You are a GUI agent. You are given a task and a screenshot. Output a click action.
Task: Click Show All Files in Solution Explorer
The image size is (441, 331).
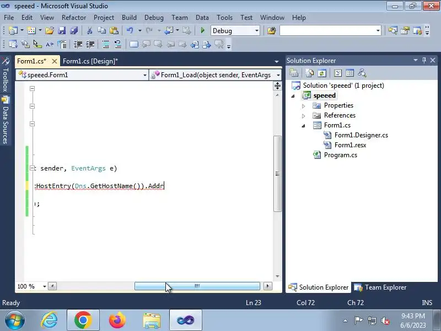(310, 73)
